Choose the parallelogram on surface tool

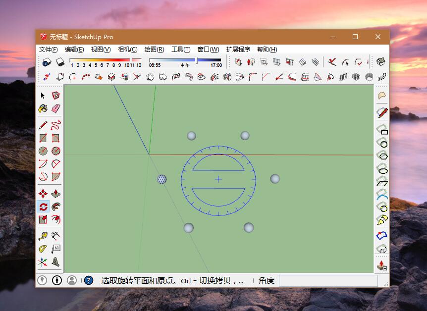(382, 182)
